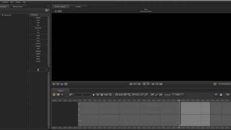The height and width of the screenshot is (130, 231).
Task: Switch to the Console tab
Action: coord(78,6)
